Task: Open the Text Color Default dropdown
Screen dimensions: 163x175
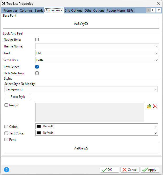Action: [x=97, y=133]
